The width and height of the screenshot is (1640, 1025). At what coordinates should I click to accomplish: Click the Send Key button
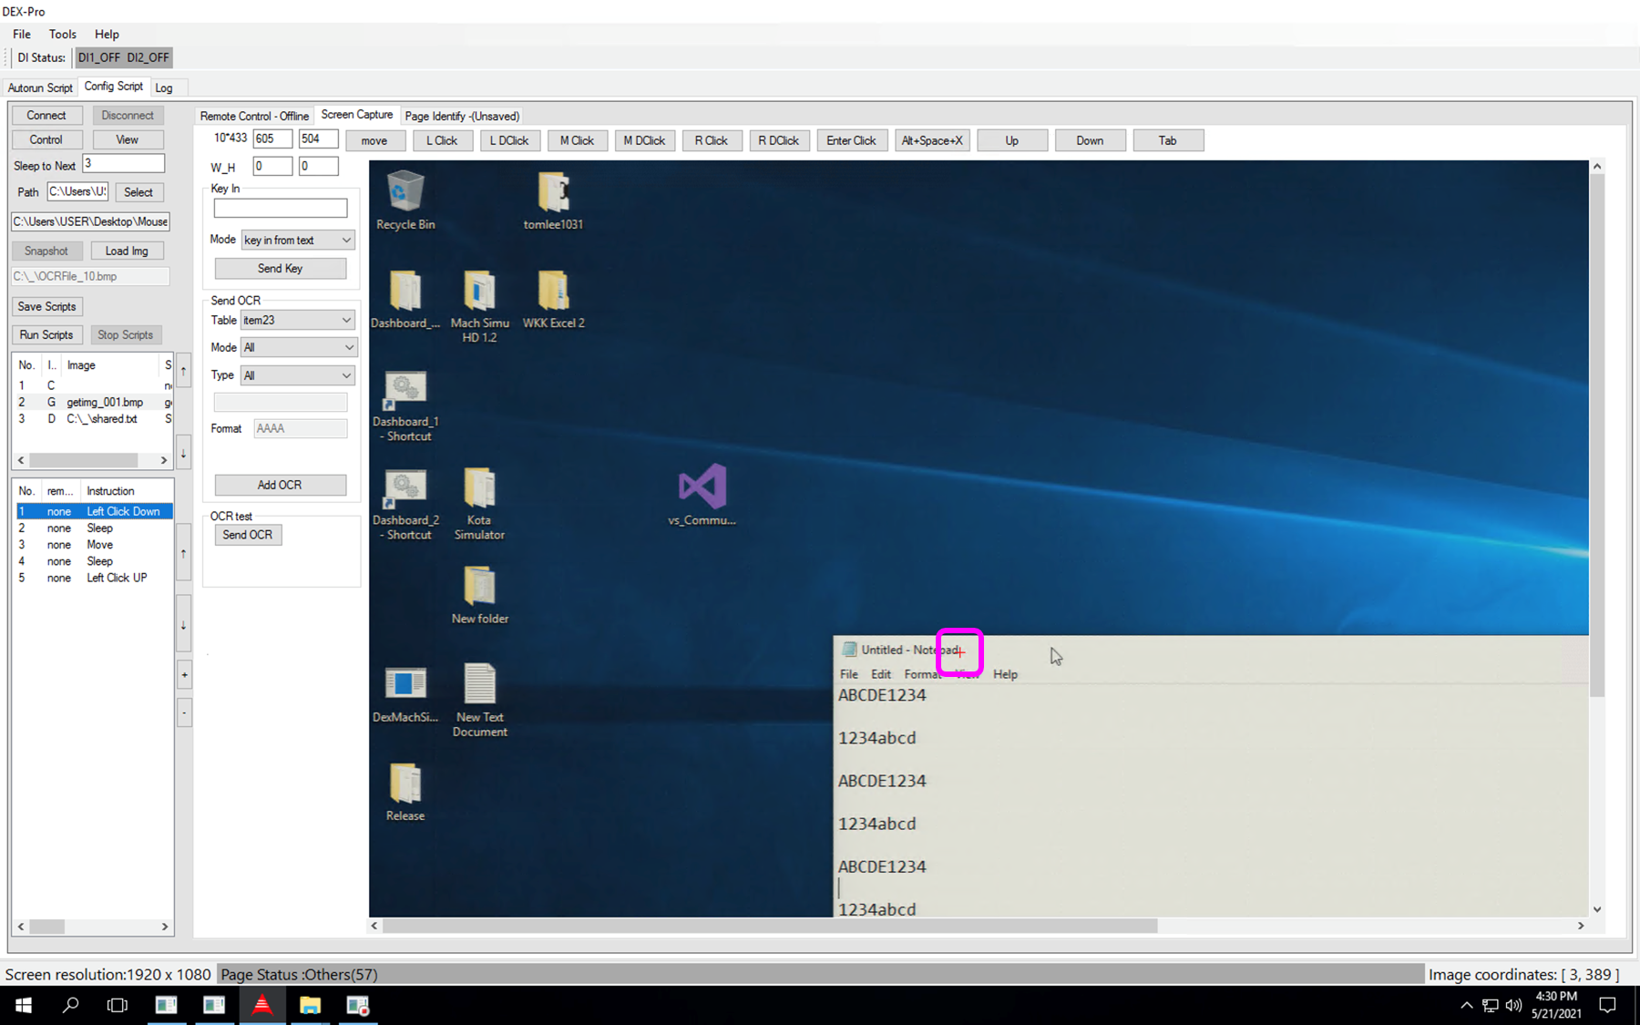coord(281,268)
